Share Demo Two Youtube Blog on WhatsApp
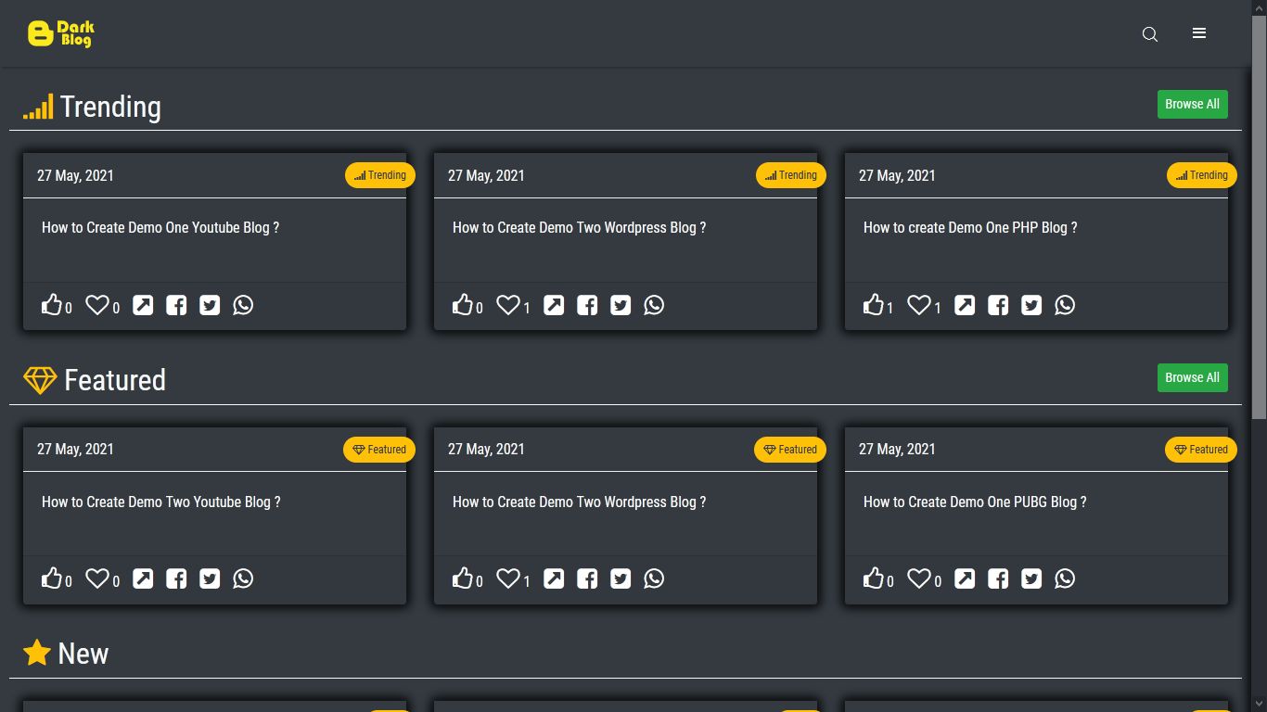1267x712 pixels. [243, 578]
